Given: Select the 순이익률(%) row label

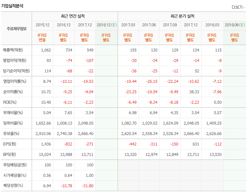Looking at the screenshot, I should [13, 92].
